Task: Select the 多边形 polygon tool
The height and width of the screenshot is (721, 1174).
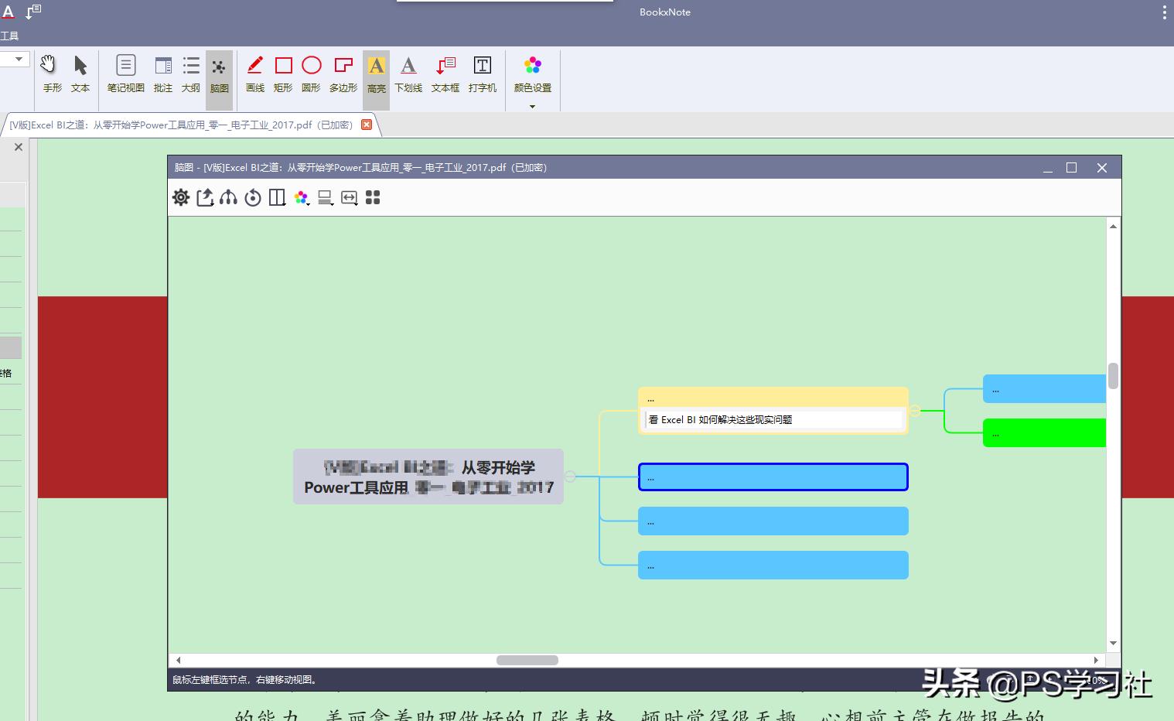Action: coord(343,73)
